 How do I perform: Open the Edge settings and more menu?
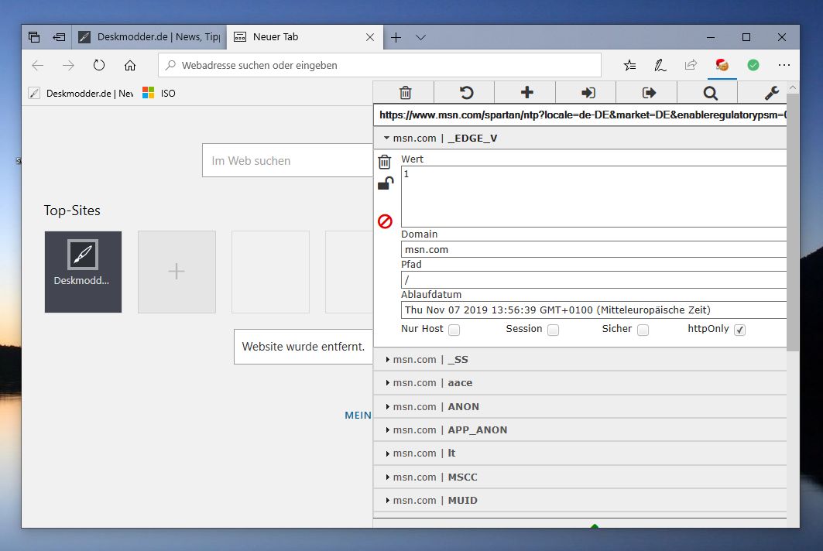pos(784,65)
